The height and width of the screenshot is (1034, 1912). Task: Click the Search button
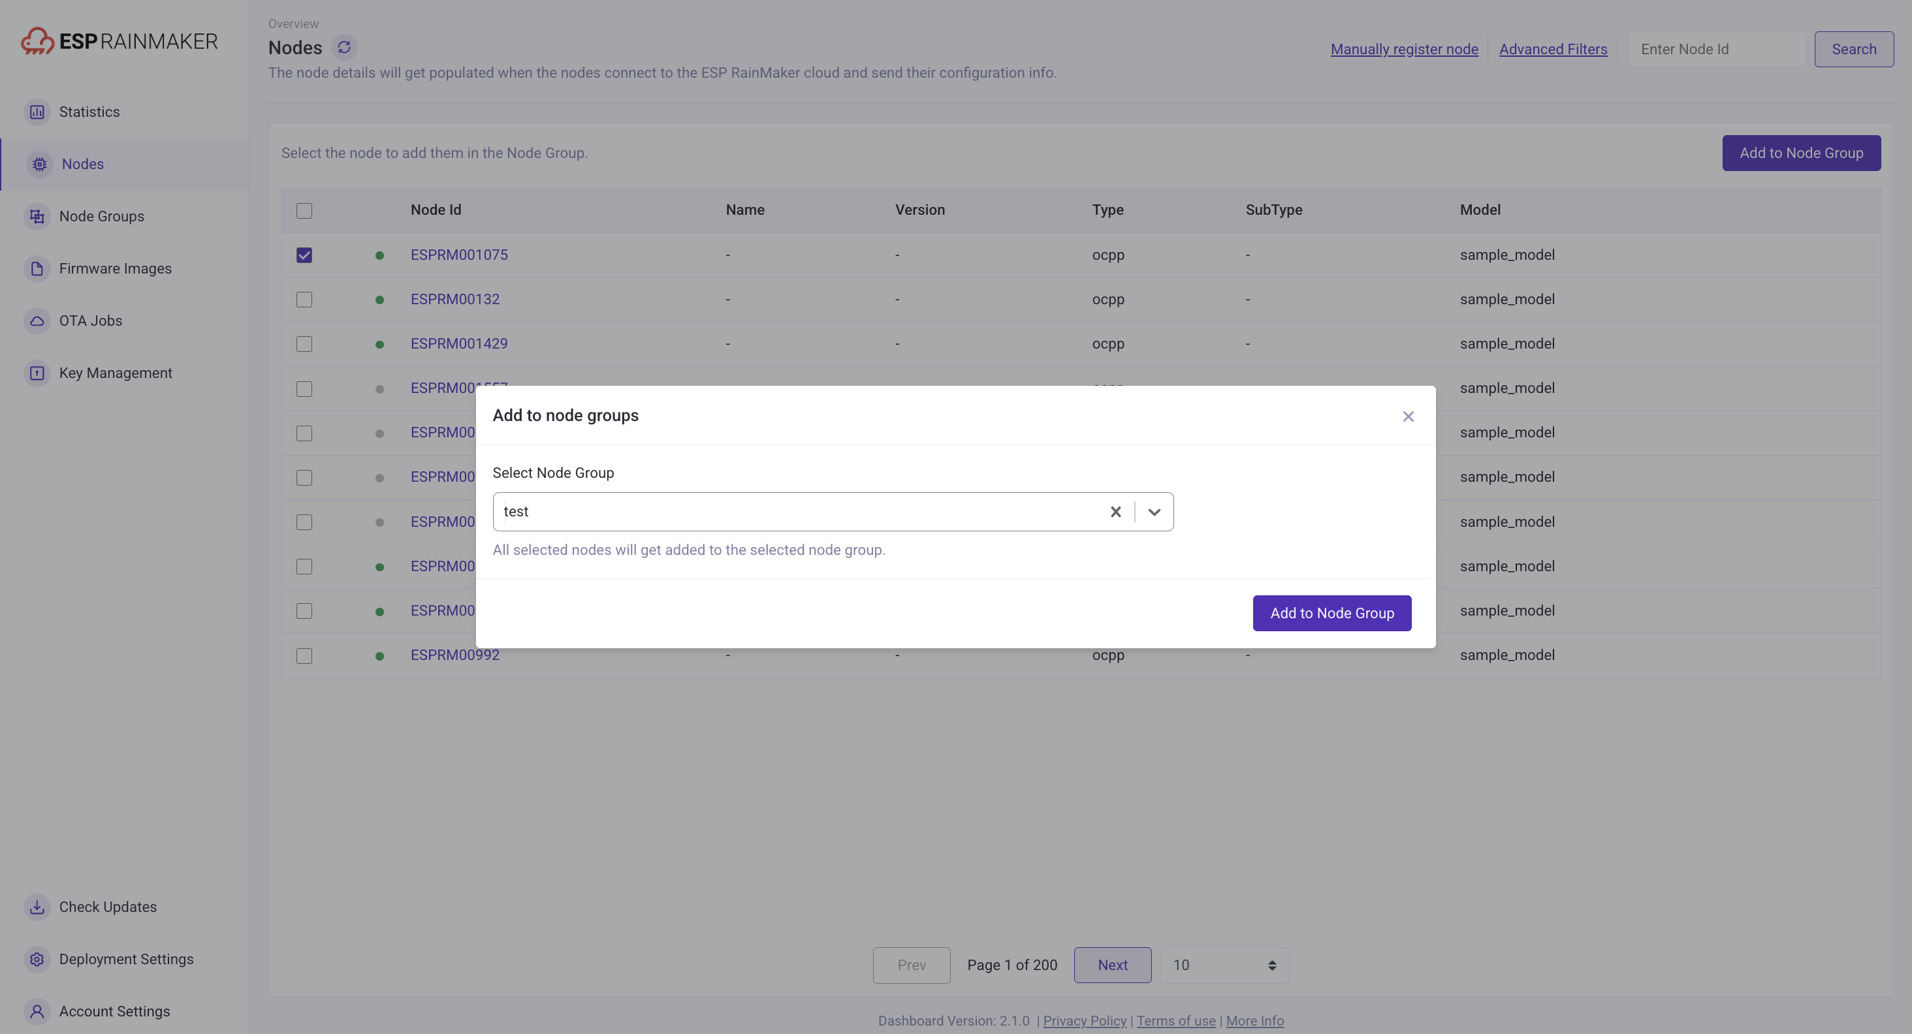tap(1854, 49)
